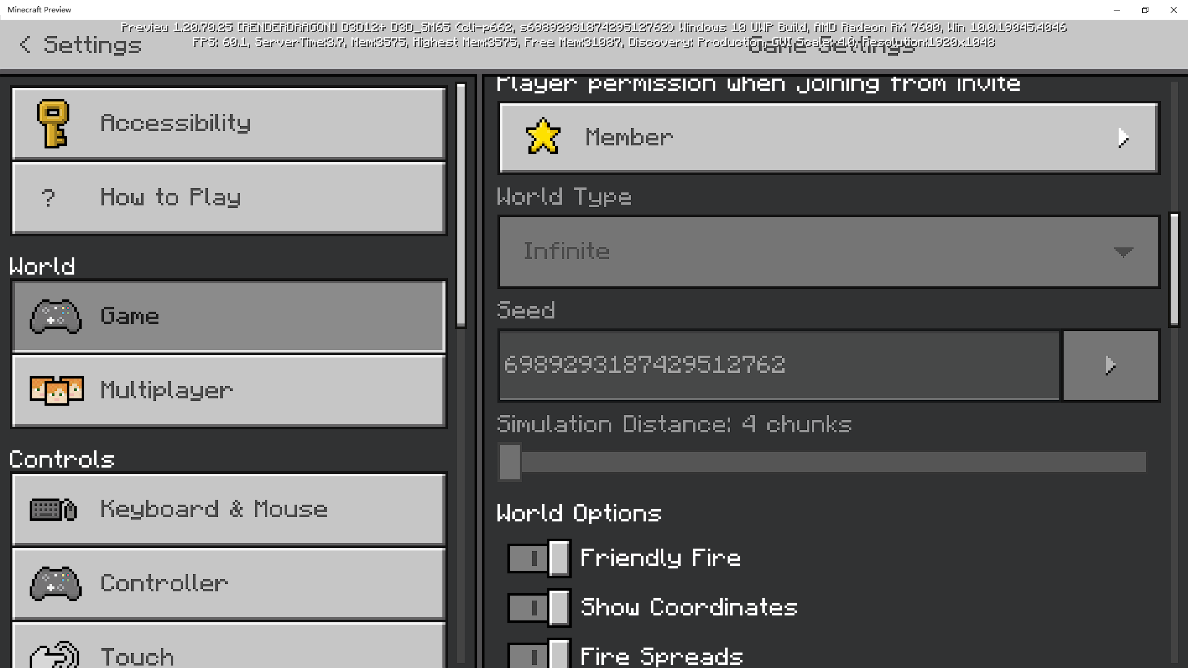This screenshot has width=1188, height=668.
Task: Click the golden key Accessibility icon
Action: [x=53, y=124]
